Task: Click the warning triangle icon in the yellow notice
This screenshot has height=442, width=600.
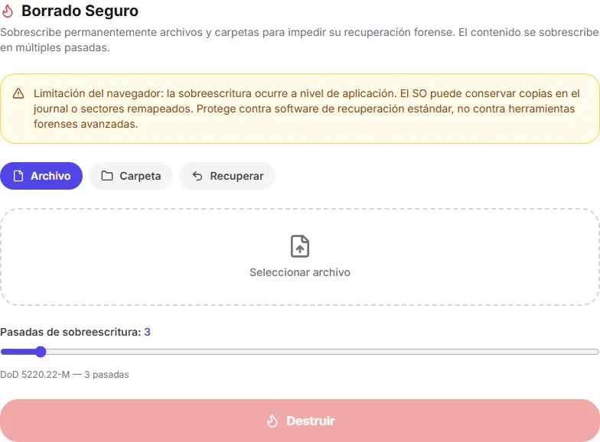Action: [18, 93]
